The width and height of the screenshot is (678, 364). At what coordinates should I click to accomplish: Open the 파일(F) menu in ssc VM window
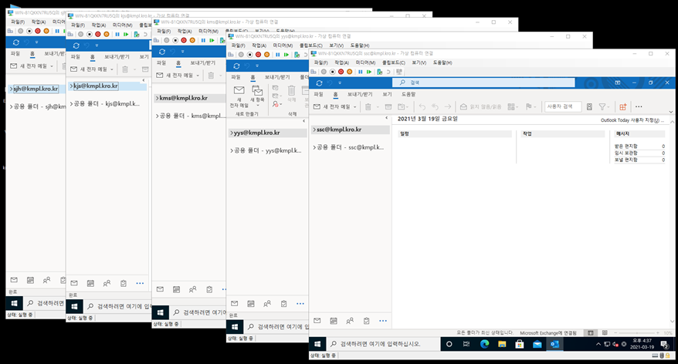[x=319, y=62]
